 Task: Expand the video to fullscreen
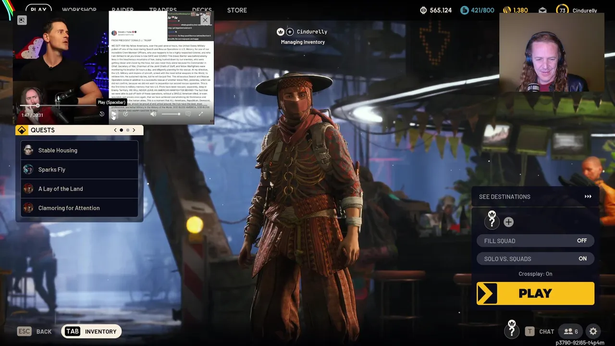(x=201, y=114)
